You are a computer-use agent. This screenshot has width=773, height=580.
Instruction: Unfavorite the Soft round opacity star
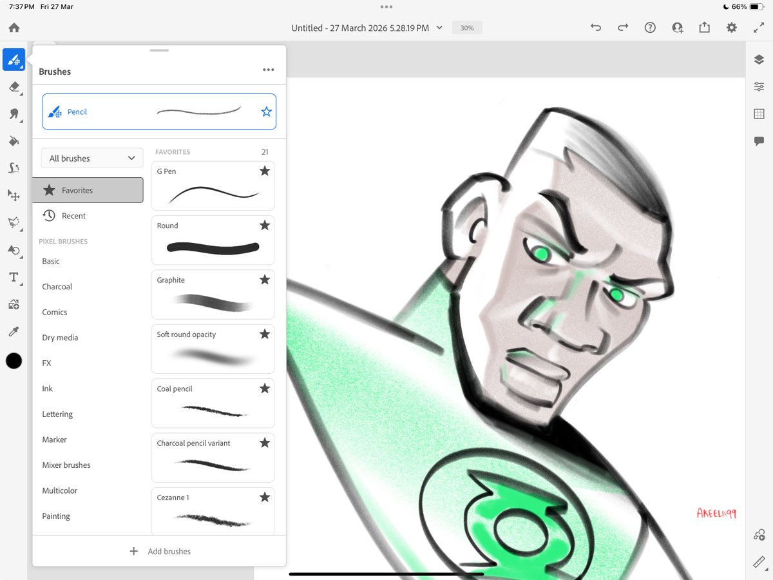[x=264, y=334]
